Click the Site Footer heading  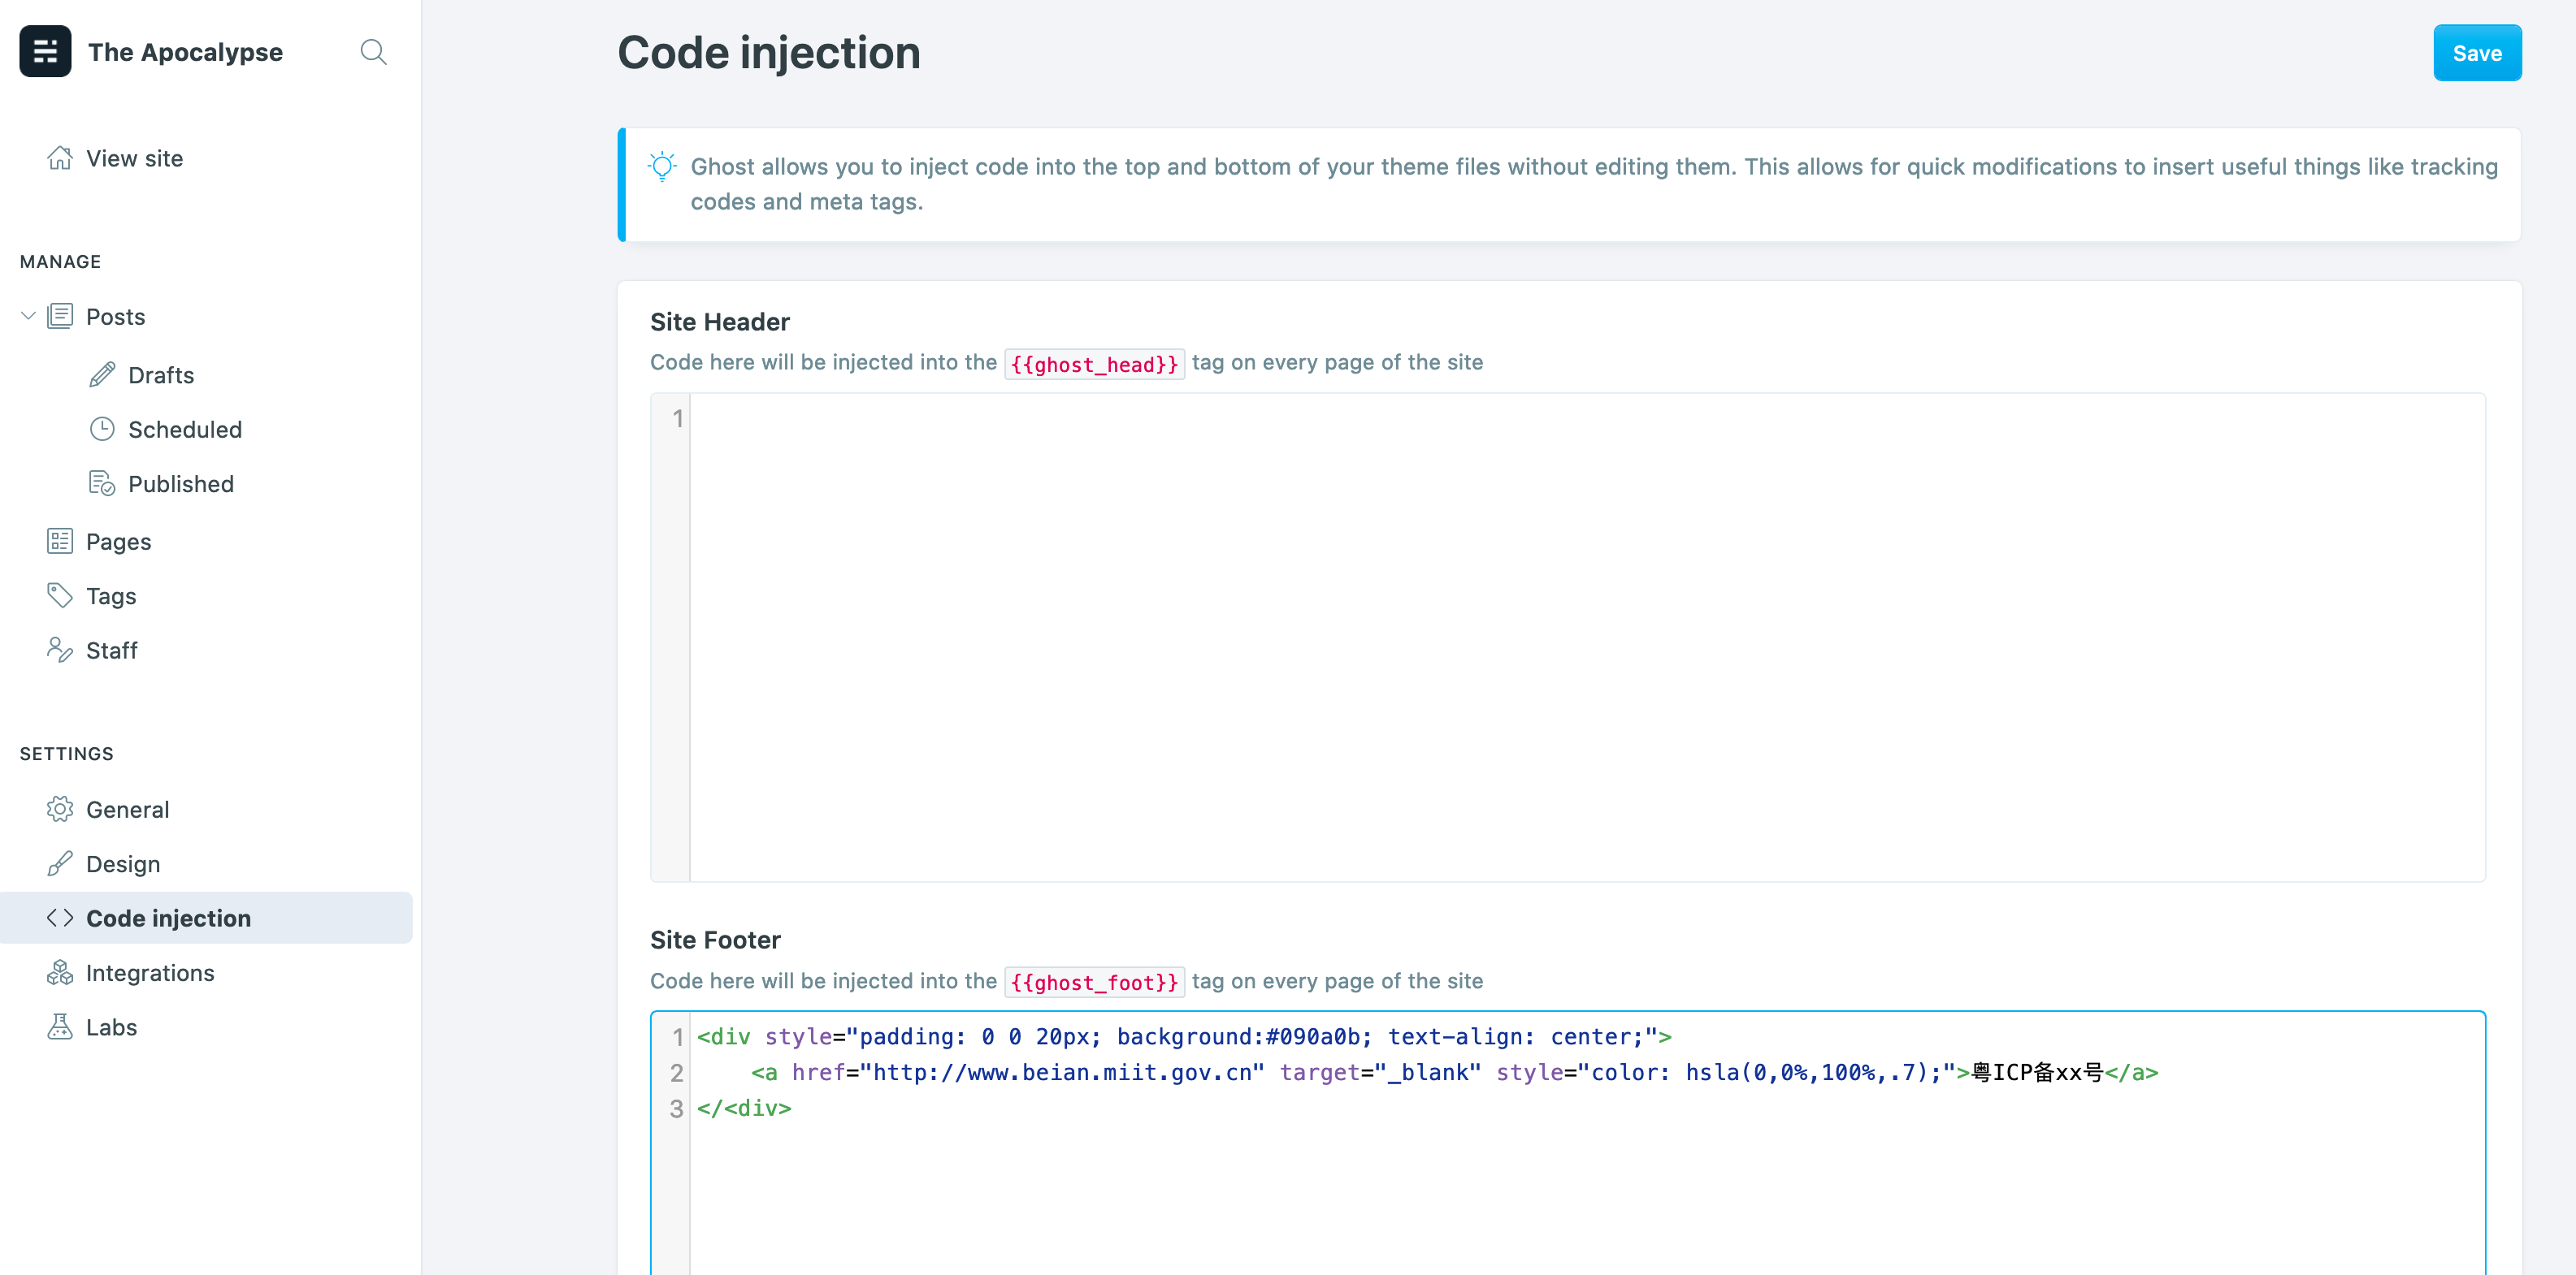point(714,940)
